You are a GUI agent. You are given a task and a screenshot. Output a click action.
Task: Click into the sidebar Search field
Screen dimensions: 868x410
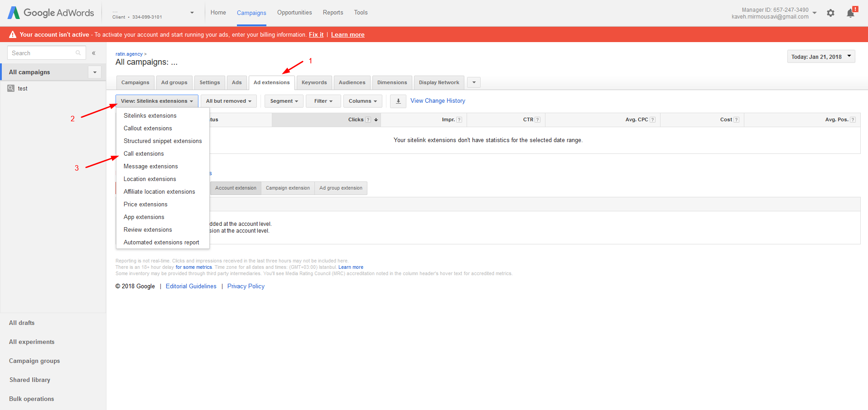42,53
